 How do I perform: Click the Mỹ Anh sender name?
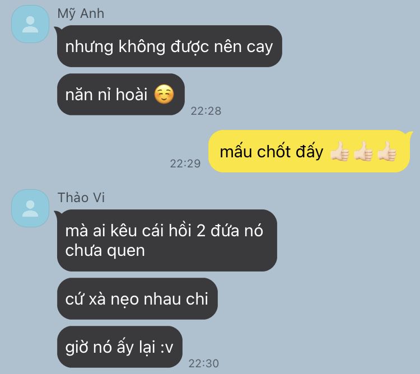click(81, 13)
